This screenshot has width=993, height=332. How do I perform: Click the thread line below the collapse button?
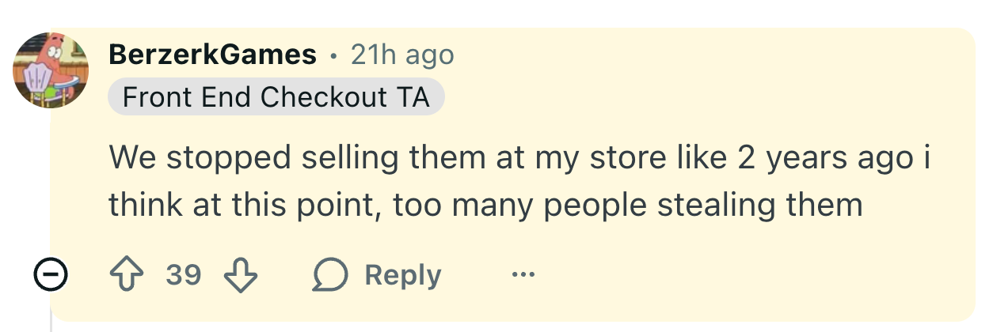(x=51, y=316)
